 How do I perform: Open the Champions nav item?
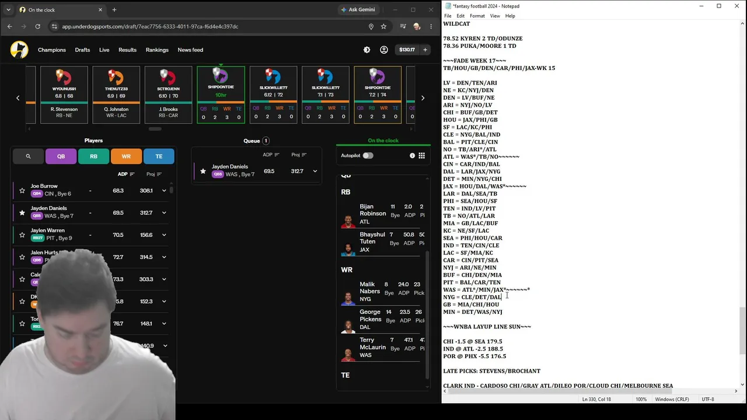point(52,50)
